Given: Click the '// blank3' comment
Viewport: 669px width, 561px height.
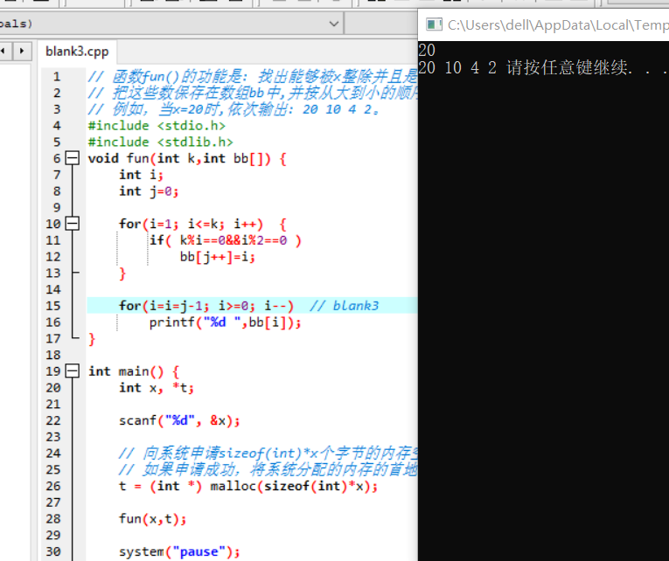Looking at the screenshot, I should click(x=344, y=306).
